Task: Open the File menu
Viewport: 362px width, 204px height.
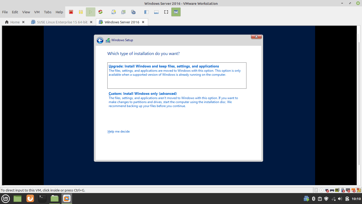Action: coord(5,12)
